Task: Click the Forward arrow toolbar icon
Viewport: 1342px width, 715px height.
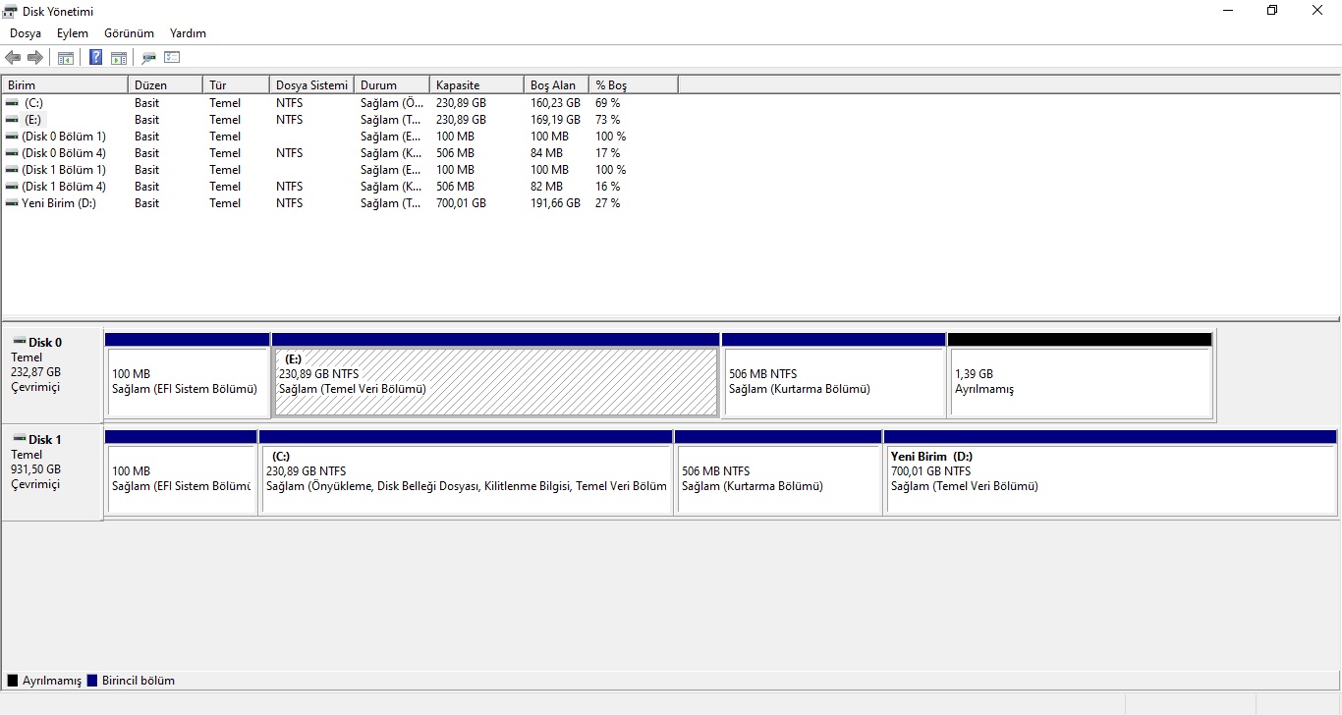Action: (35, 58)
